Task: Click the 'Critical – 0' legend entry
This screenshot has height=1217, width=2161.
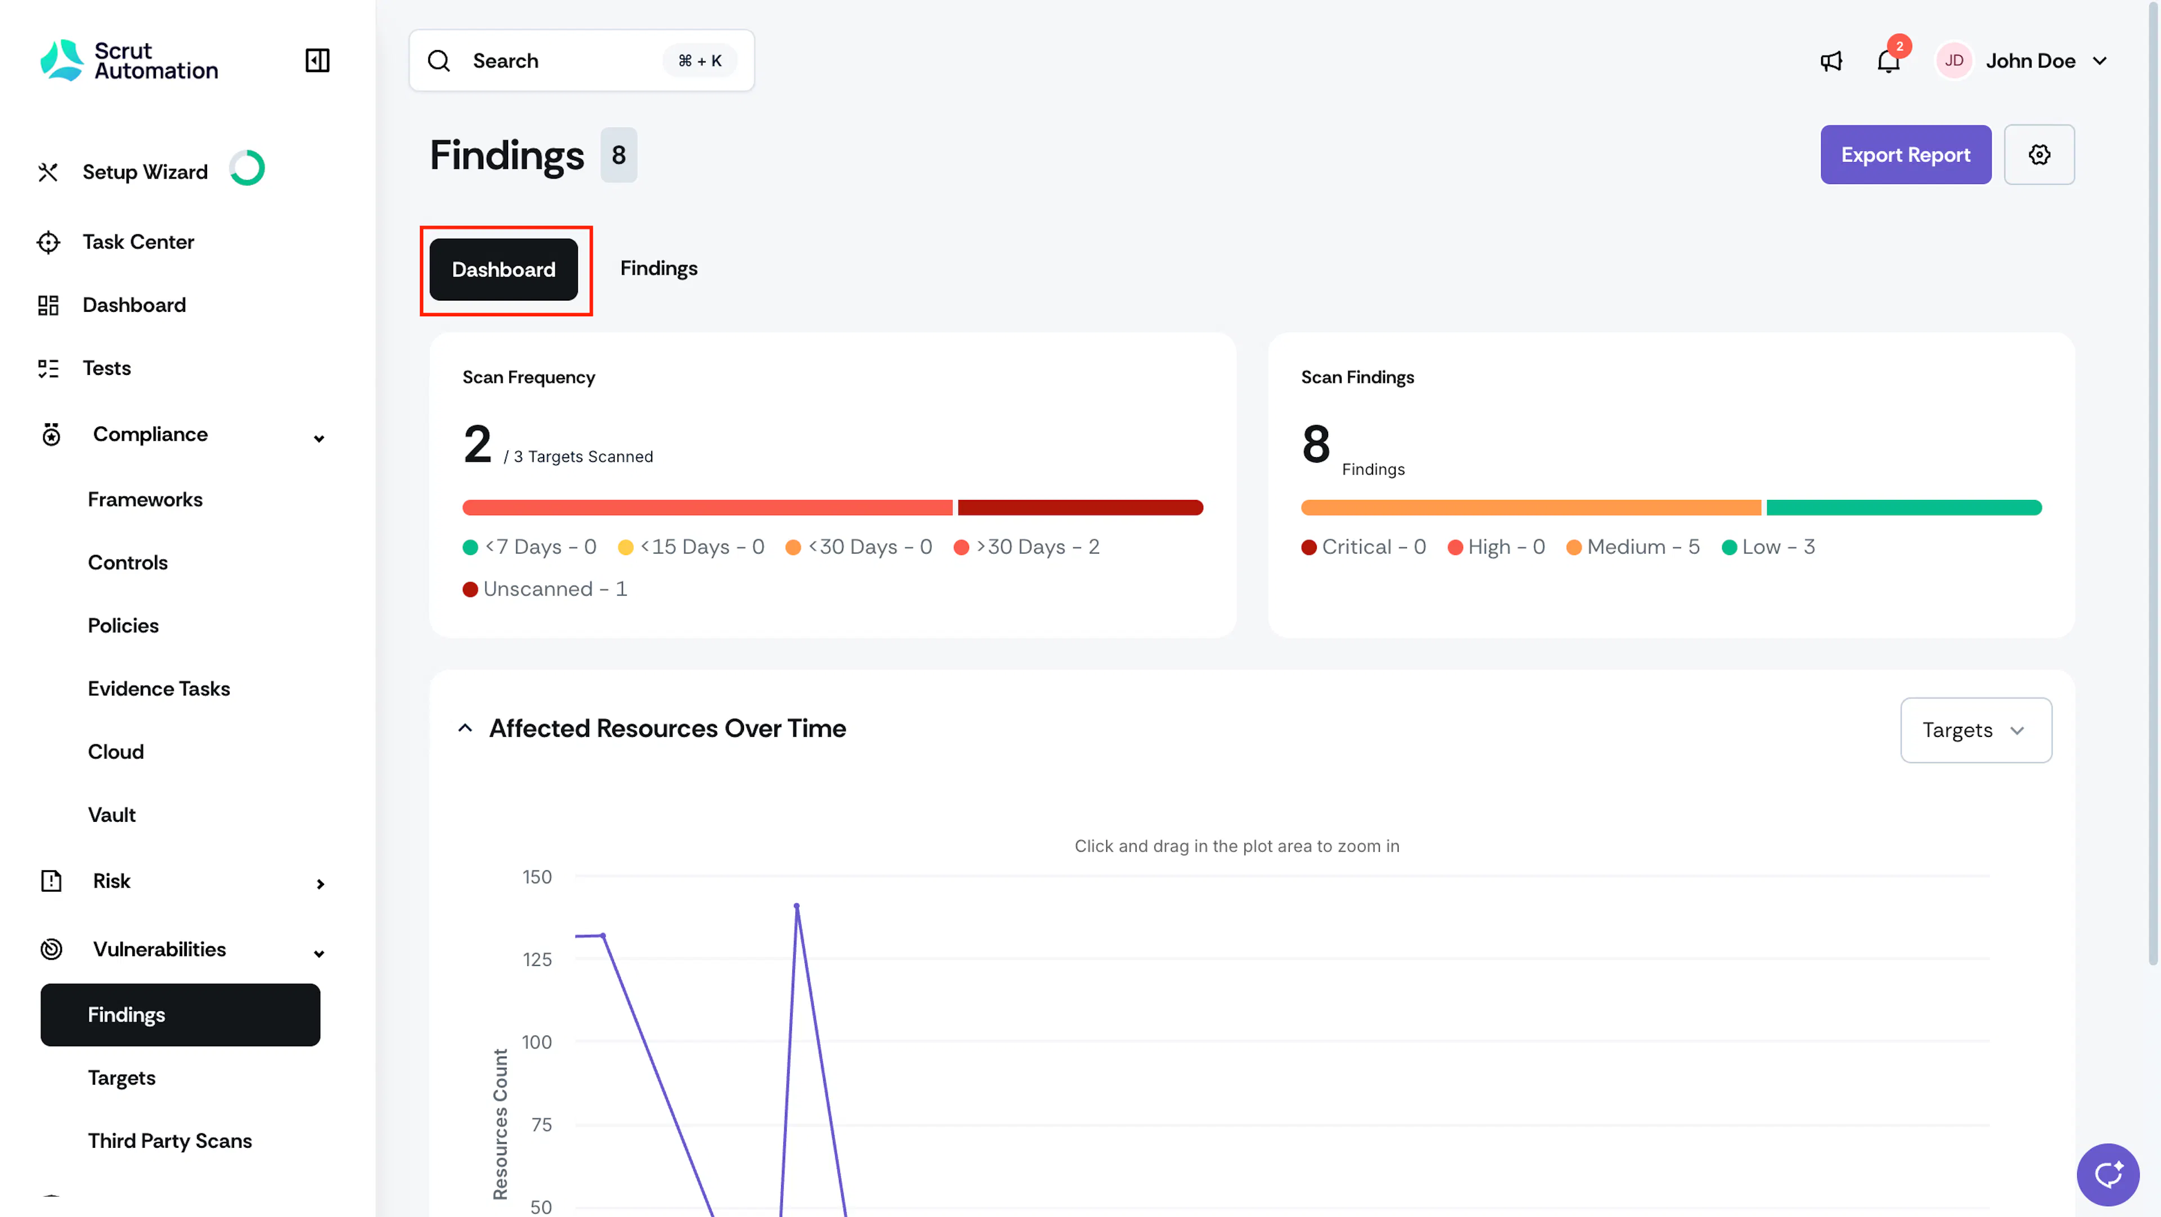Action: coord(1363,547)
